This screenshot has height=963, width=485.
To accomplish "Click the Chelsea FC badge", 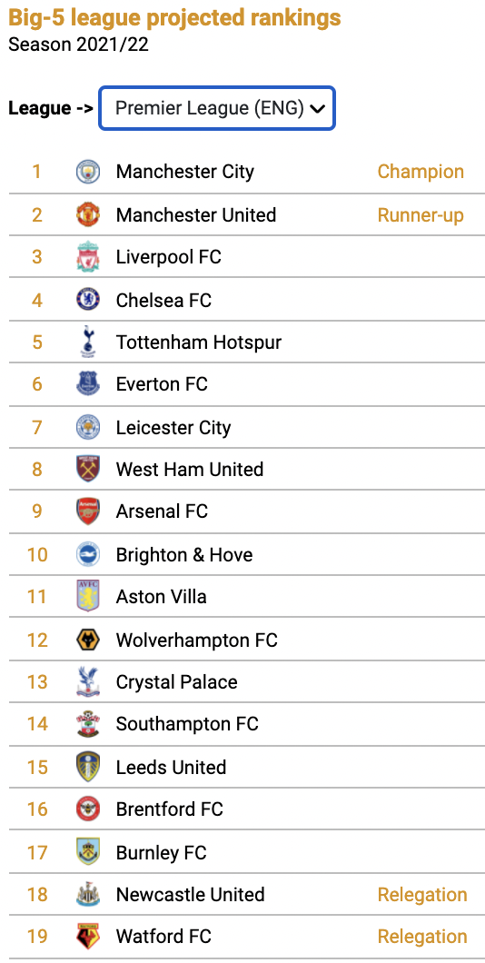I will click(x=88, y=299).
